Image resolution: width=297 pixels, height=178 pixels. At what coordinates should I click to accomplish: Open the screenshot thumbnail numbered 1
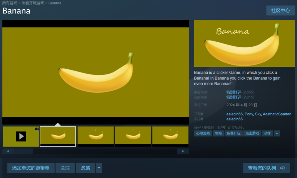tap(96, 136)
